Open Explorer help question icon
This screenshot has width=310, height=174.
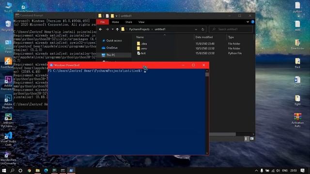[252, 22]
